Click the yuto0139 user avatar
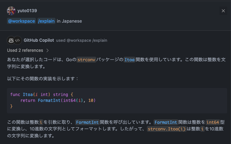 [11, 11]
